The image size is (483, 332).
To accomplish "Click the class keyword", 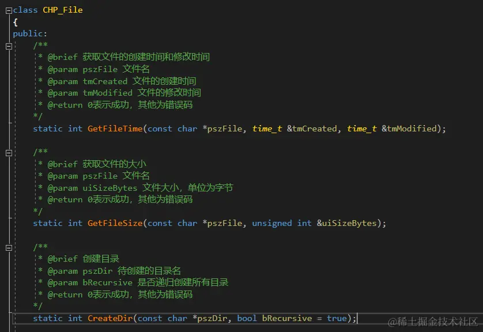I will (25, 10).
